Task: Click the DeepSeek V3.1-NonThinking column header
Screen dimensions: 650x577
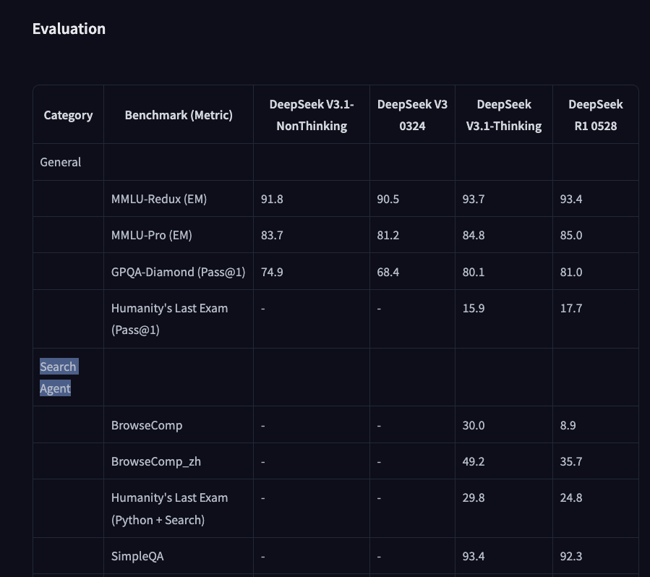Action: click(x=312, y=115)
